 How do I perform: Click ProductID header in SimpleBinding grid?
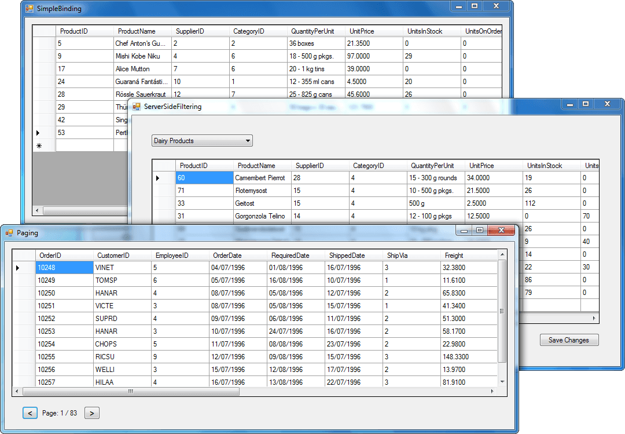(x=84, y=31)
